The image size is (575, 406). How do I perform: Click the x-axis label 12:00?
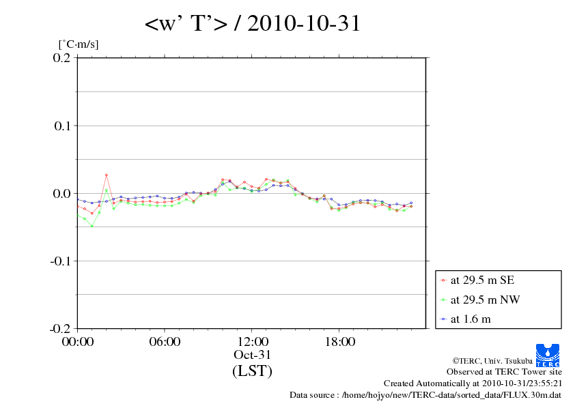point(253,342)
